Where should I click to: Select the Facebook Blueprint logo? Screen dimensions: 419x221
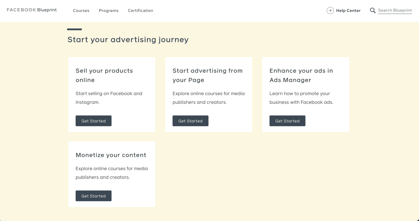[x=32, y=10]
